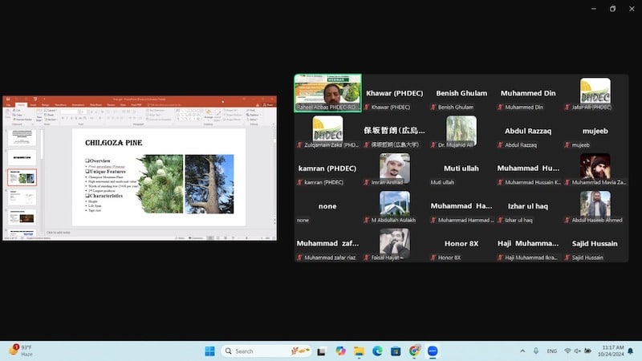Launch Google Chrome from the taskbar
This screenshot has width=642, height=361.
414,351
